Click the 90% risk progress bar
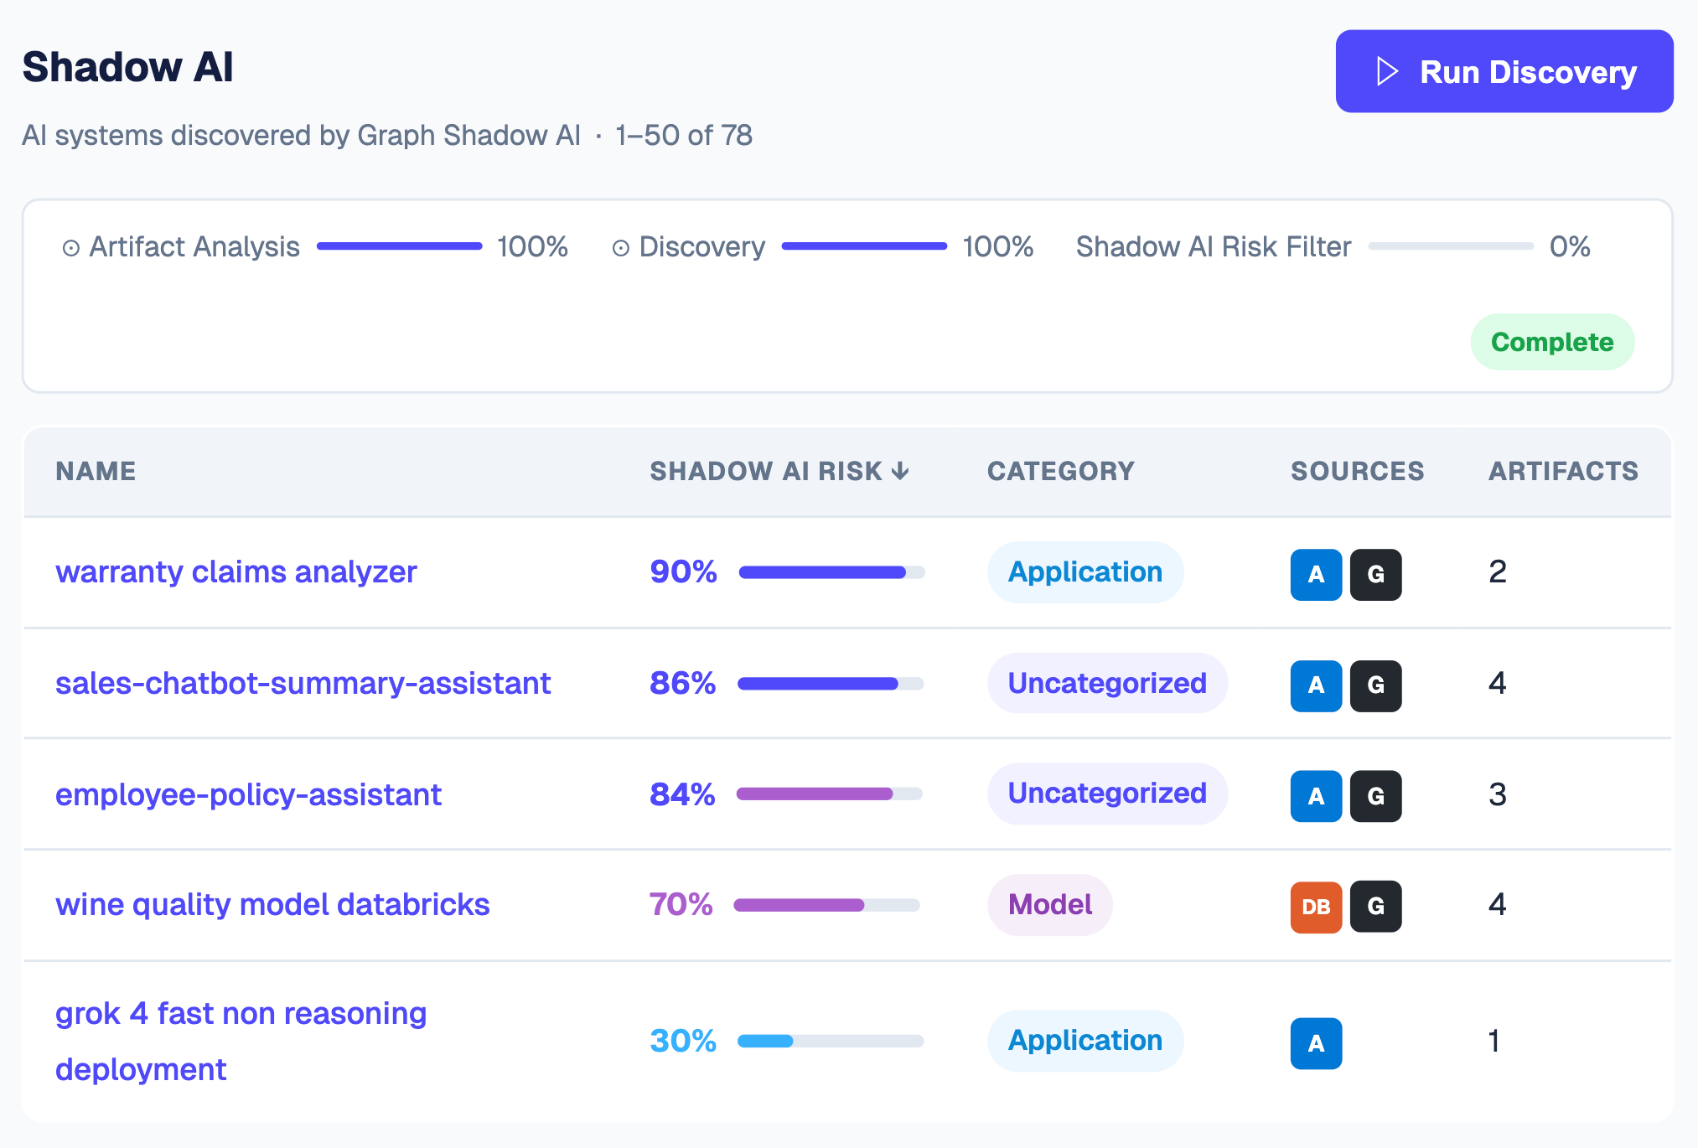This screenshot has width=1698, height=1148. [x=831, y=572]
